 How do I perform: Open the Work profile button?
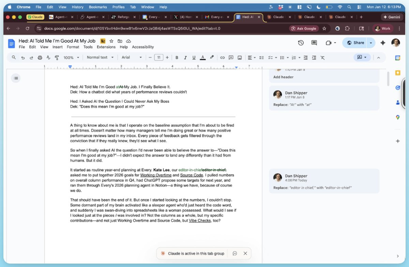click(383, 29)
